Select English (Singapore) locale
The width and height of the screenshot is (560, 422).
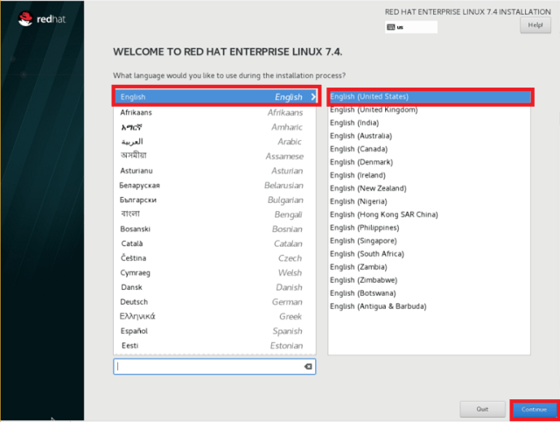click(x=430, y=241)
